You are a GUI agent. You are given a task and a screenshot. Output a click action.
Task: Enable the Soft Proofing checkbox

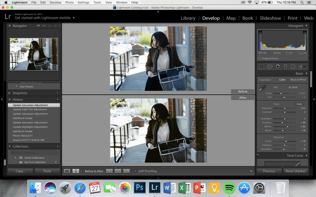coord(135,171)
